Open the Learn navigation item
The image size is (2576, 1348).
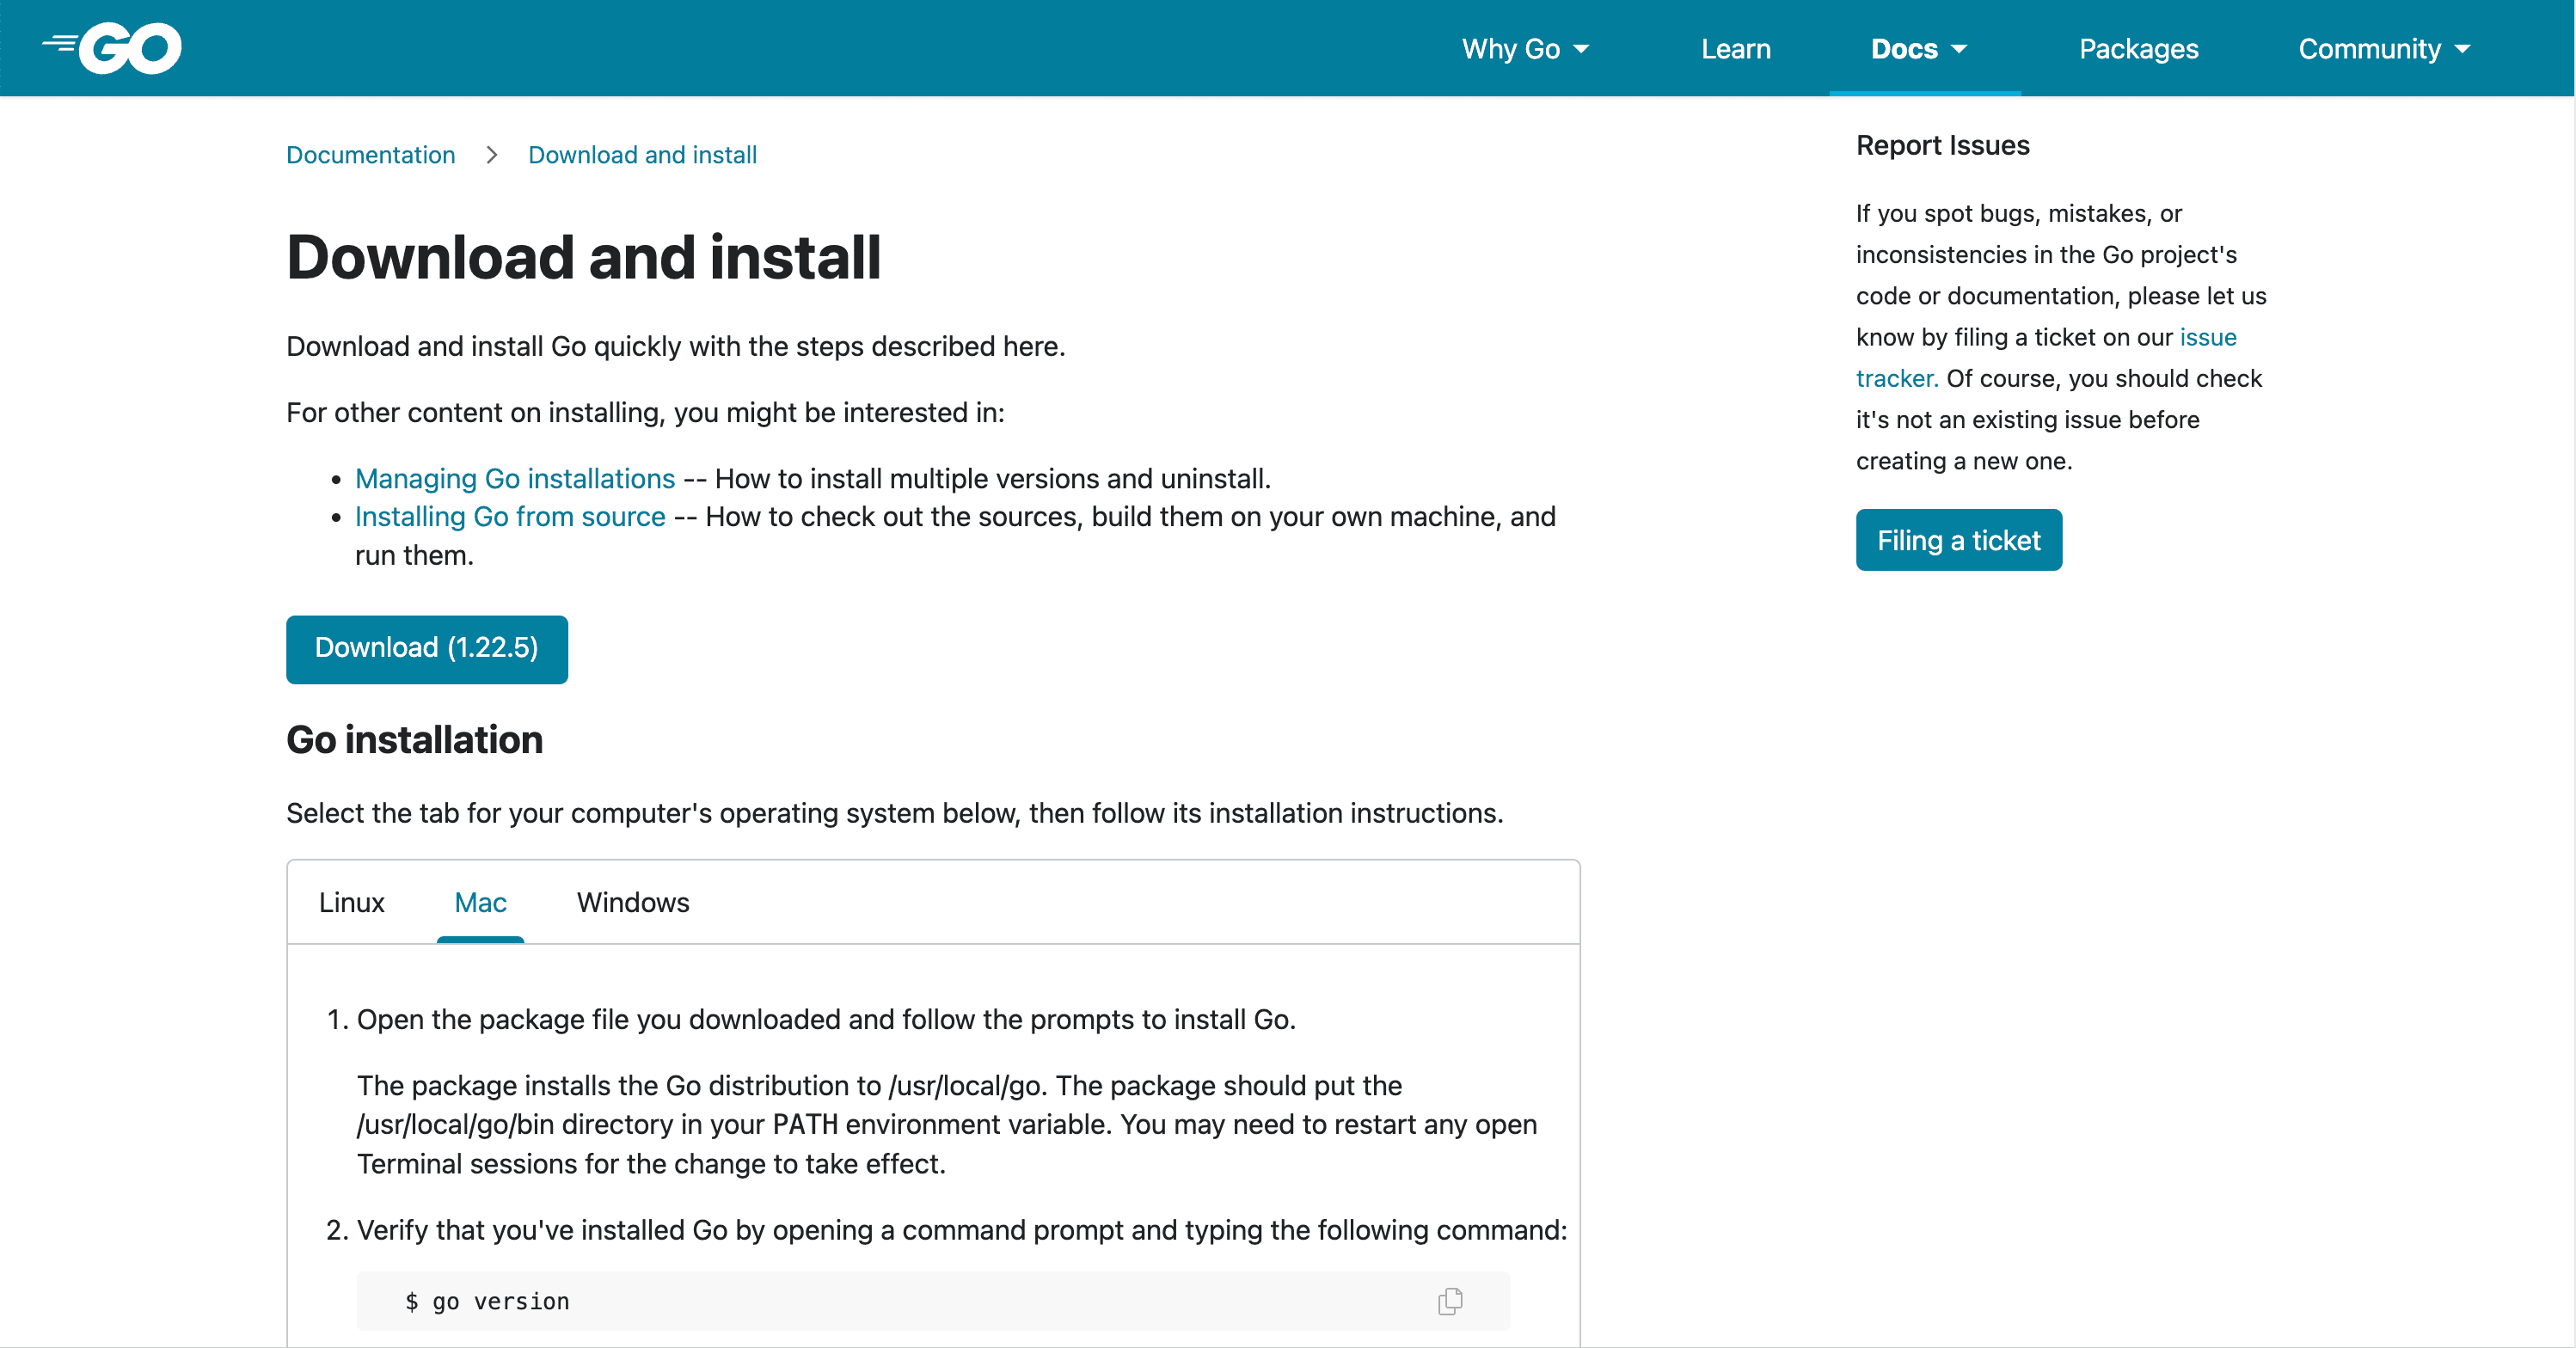pos(1736,48)
